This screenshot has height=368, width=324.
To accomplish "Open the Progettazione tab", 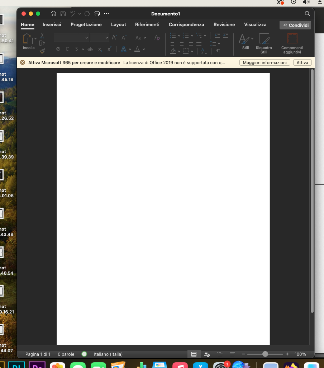I will pyautogui.click(x=86, y=25).
